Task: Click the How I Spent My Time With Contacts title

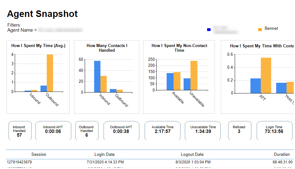Action: coord(262,46)
